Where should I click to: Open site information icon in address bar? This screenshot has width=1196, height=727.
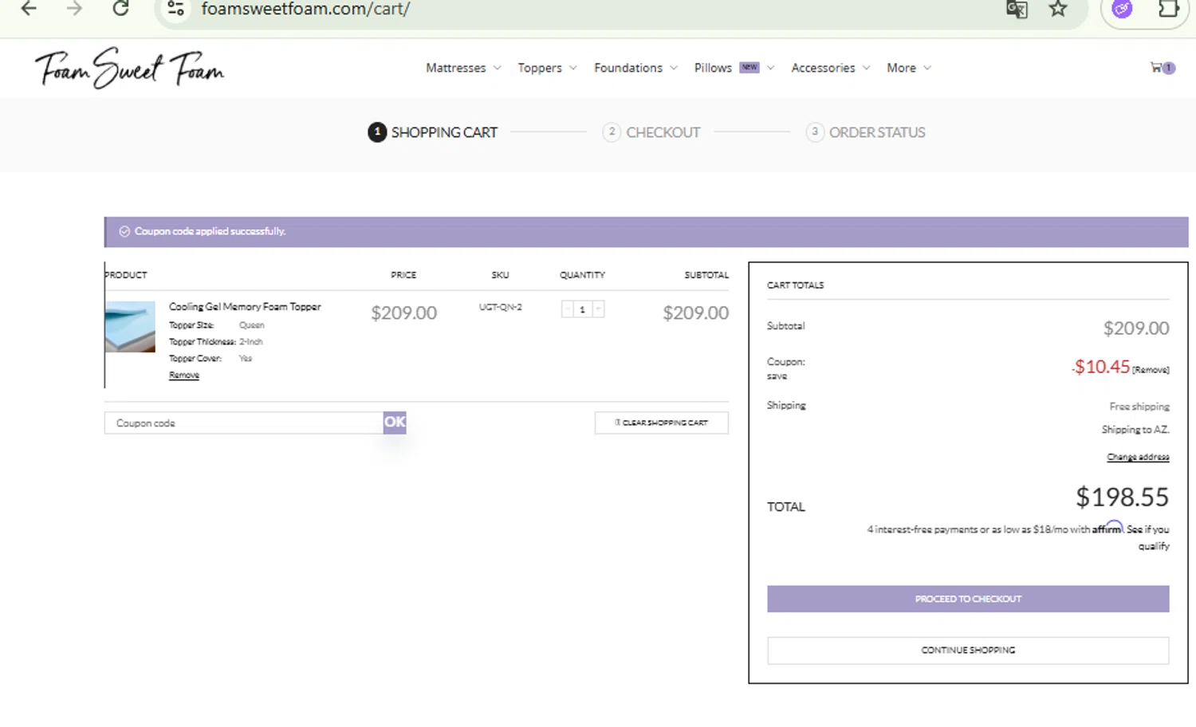(x=176, y=9)
